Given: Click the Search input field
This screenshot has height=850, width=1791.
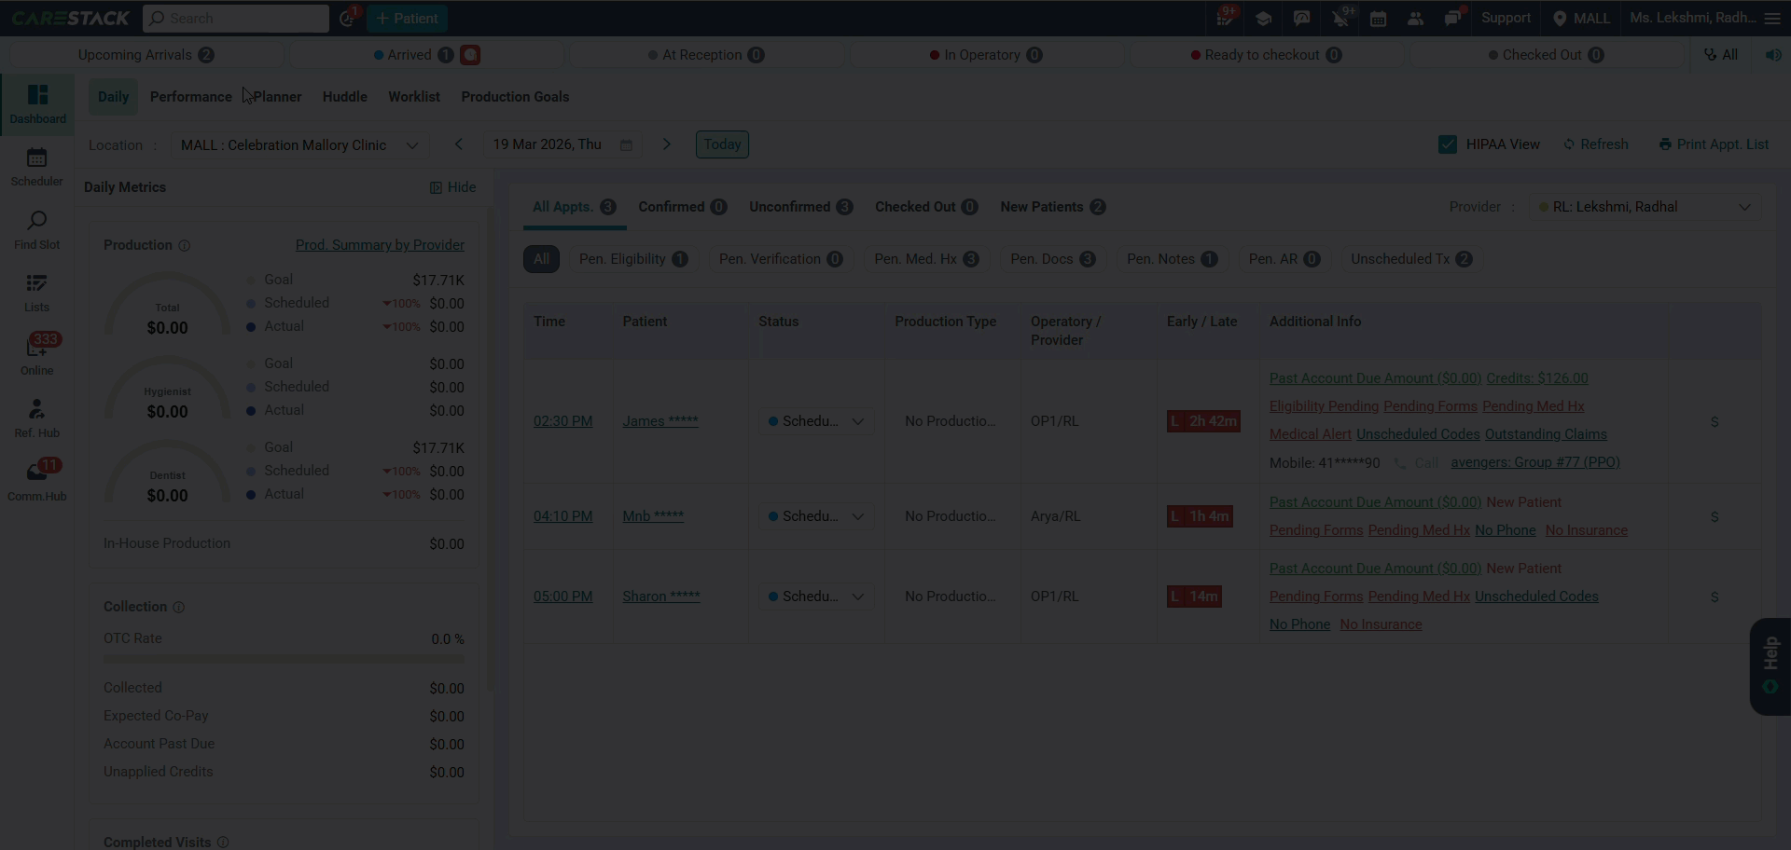Looking at the screenshot, I should 236,18.
